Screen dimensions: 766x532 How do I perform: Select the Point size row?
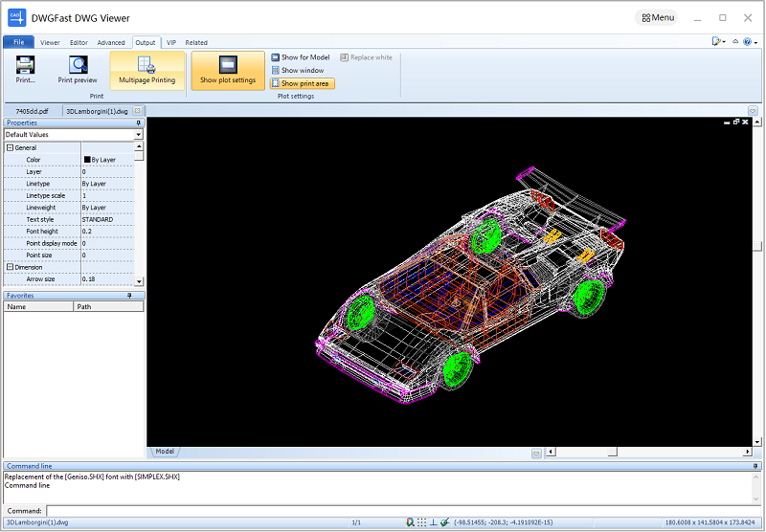[x=69, y=255]
